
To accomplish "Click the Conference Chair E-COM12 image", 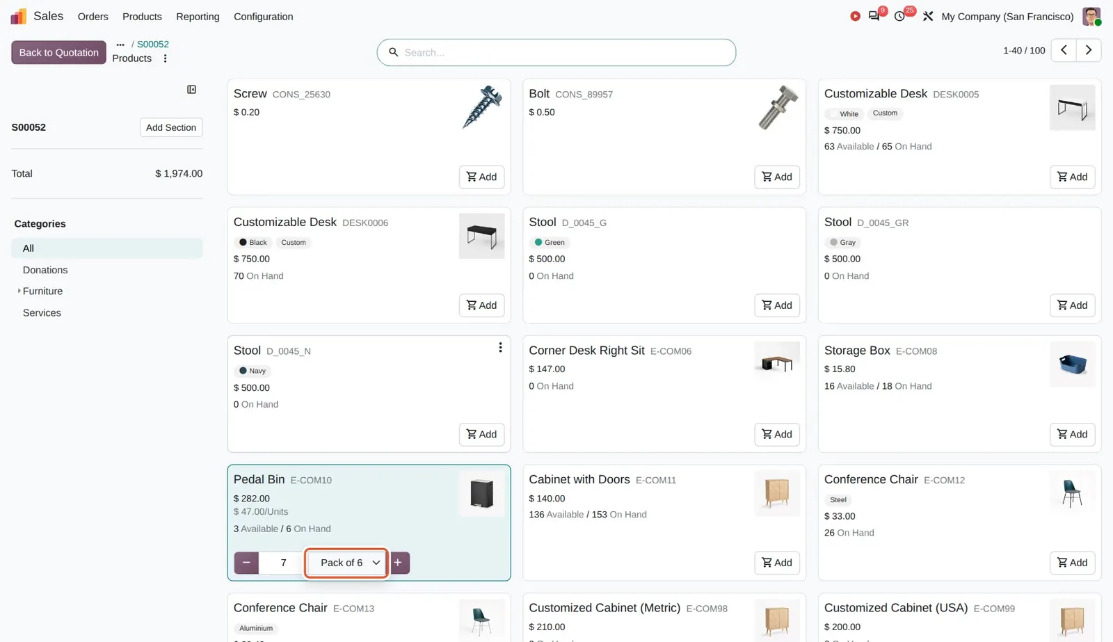I will (1072, 493).
